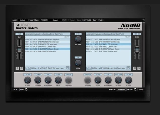Click the left HI PASS knob

point(28,80)
